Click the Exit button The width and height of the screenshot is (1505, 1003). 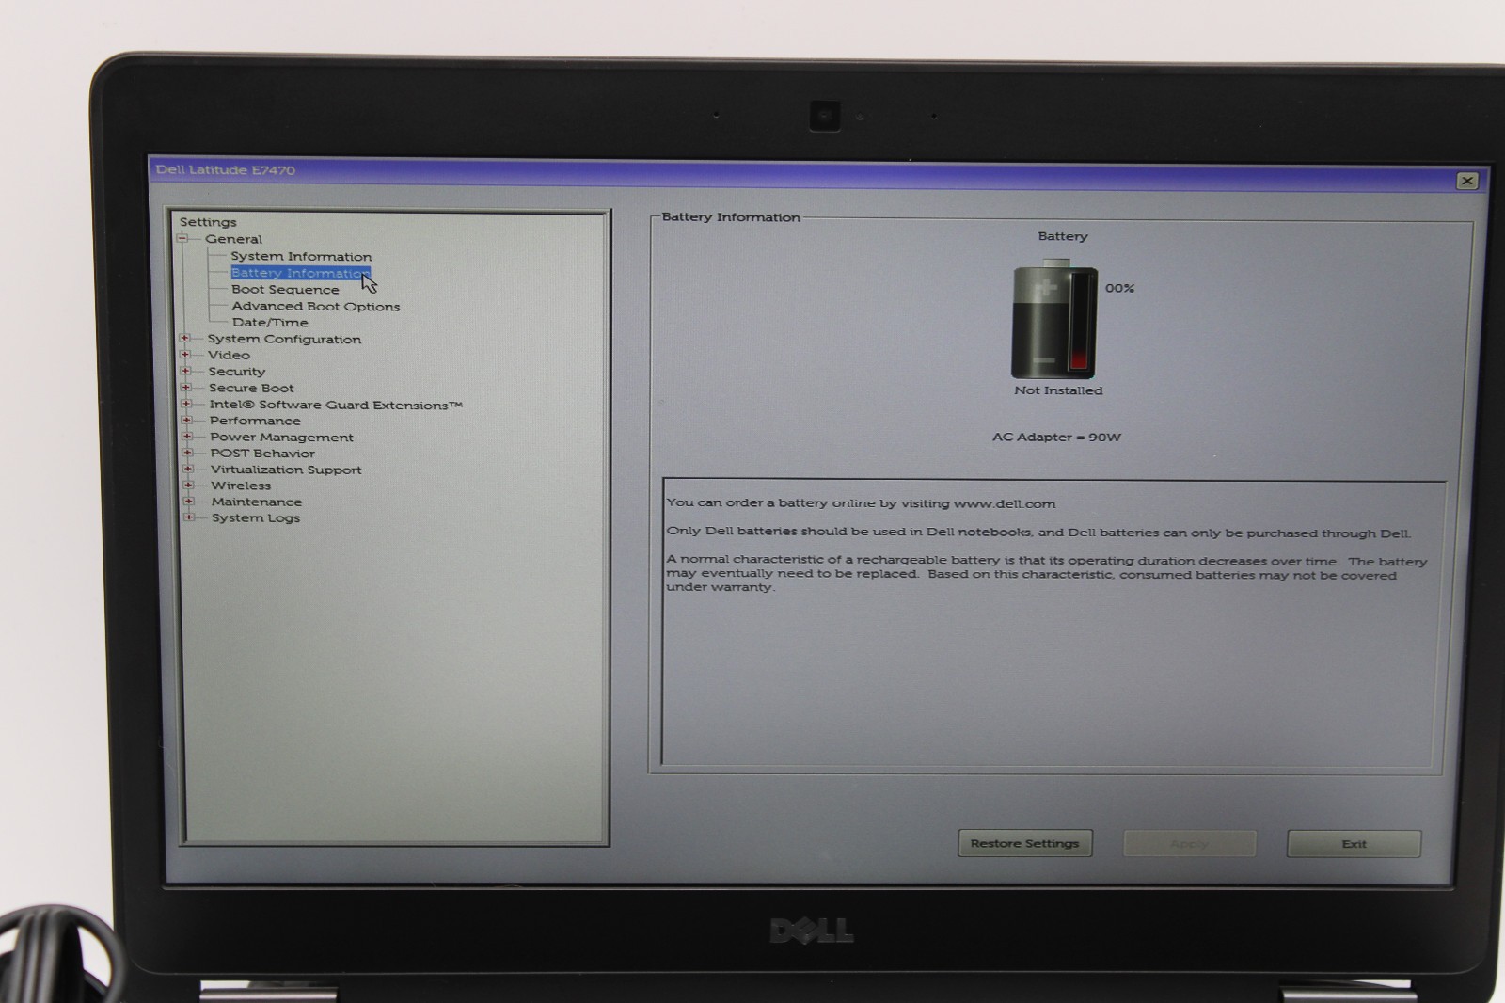click(1354, 844)
